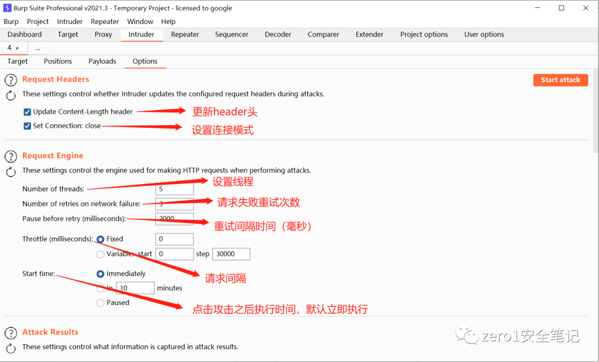This screenshot has width=599, height=362.
Task: Open new Intruder tab via ellipsis tab
Action: tap(38, 48)
